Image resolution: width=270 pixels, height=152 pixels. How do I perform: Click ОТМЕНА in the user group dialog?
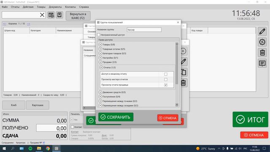tap(168, 118)
